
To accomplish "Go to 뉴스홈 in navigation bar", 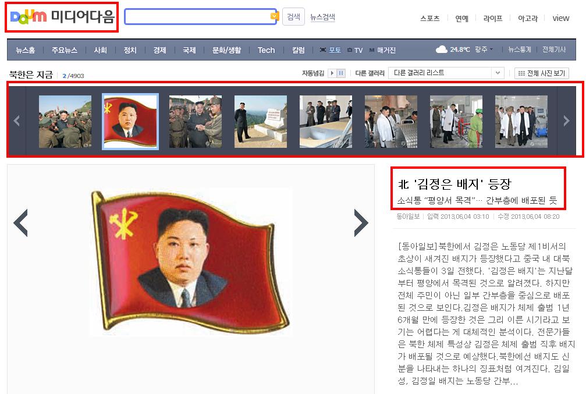I will 26,50.
